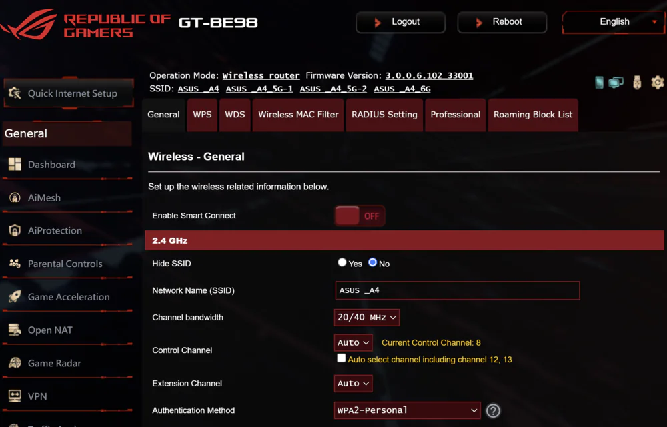Viewport: 667px width, 427px height.
Task: Click the 2.4 GHz band section header
Action: pyautogui.click(x=405, y=240)
